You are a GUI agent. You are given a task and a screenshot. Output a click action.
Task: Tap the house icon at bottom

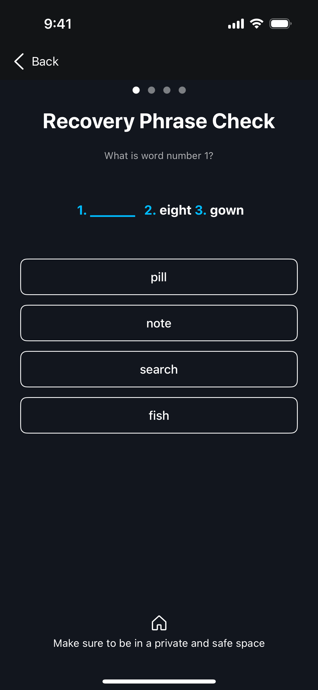[159, 623]
